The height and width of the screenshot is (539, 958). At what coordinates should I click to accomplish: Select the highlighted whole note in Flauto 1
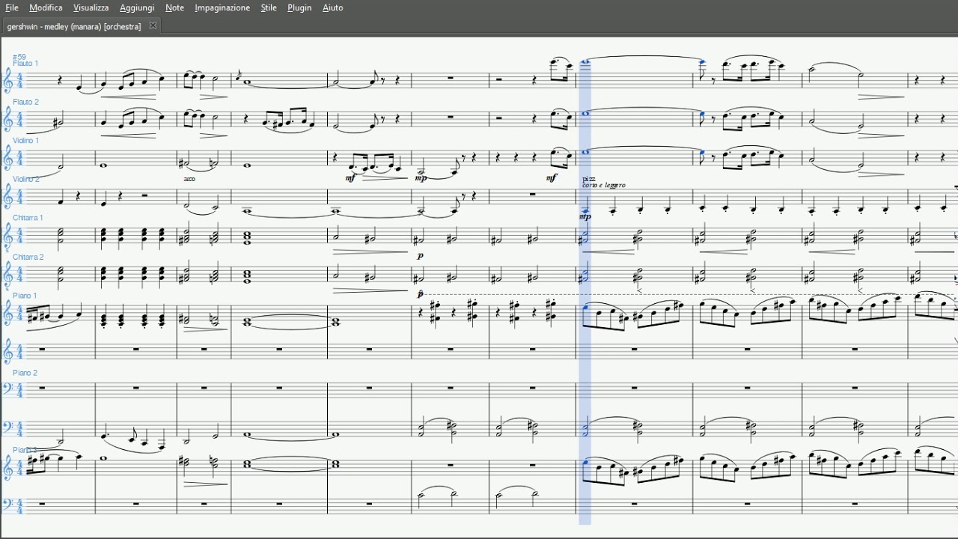(585, 62)
